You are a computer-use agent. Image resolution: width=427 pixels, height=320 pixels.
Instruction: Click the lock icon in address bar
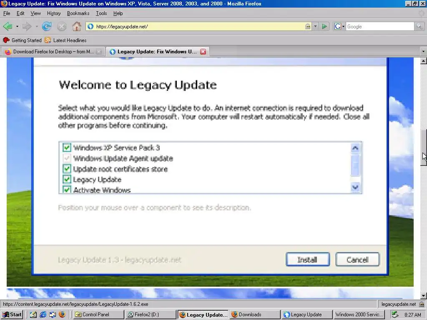pos(308,26)
